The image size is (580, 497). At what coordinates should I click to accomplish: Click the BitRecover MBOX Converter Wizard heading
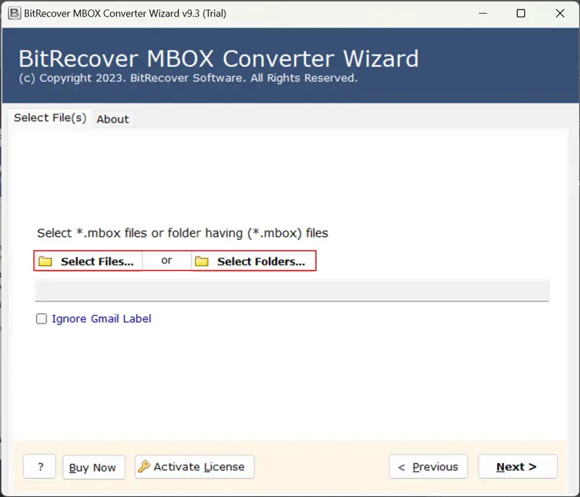tap(219, 59)
